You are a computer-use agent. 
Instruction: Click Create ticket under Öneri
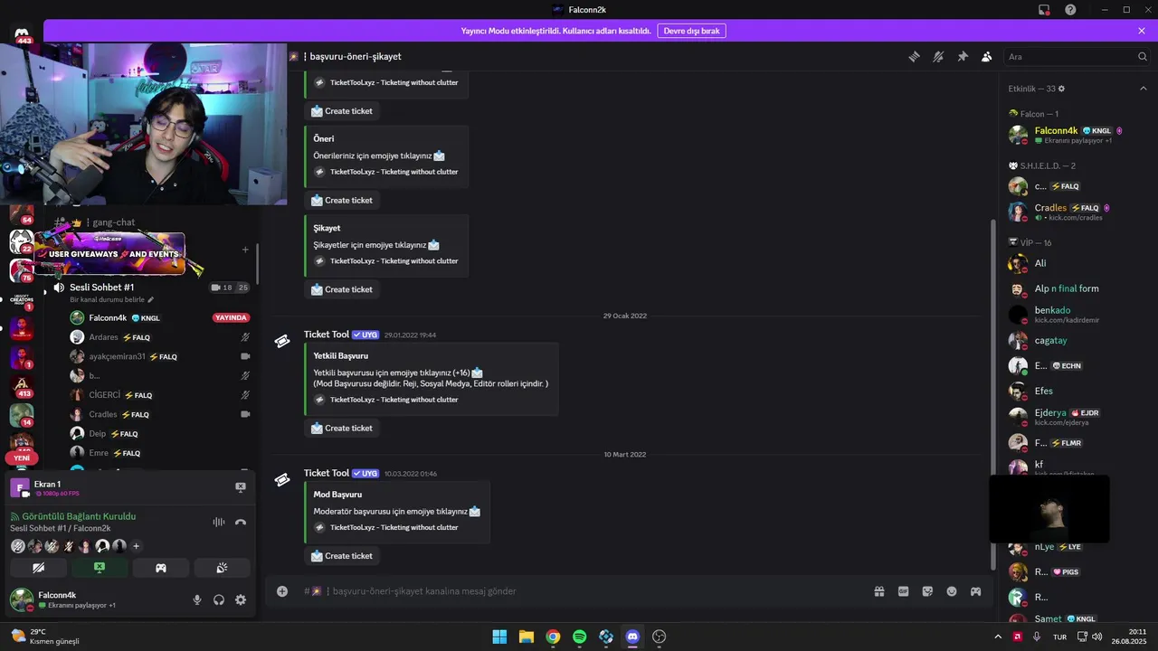[x=342, y=200]
